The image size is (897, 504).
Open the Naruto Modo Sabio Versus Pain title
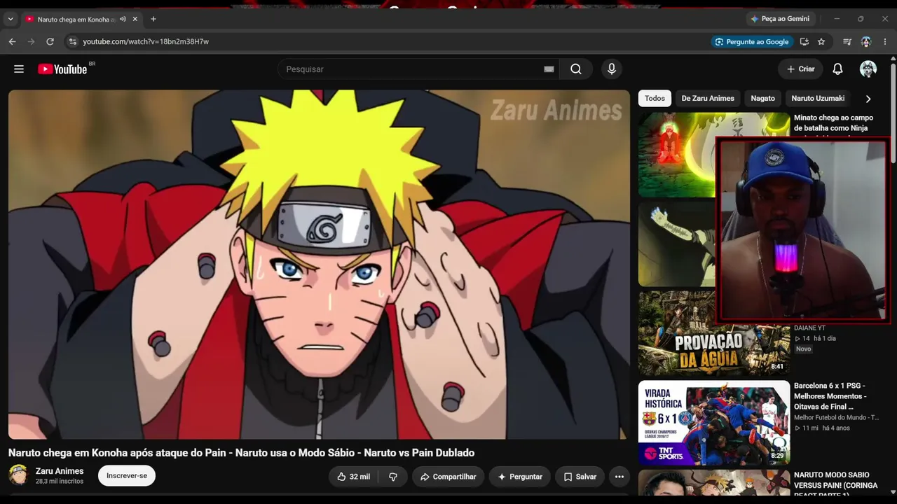(835, 485)
